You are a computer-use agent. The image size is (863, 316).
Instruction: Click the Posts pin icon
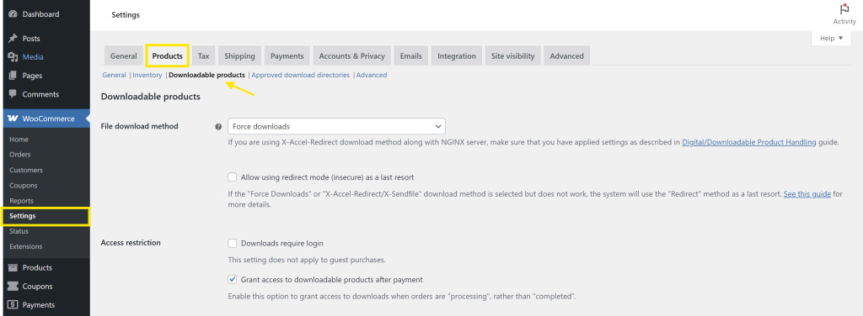point(13,39)
